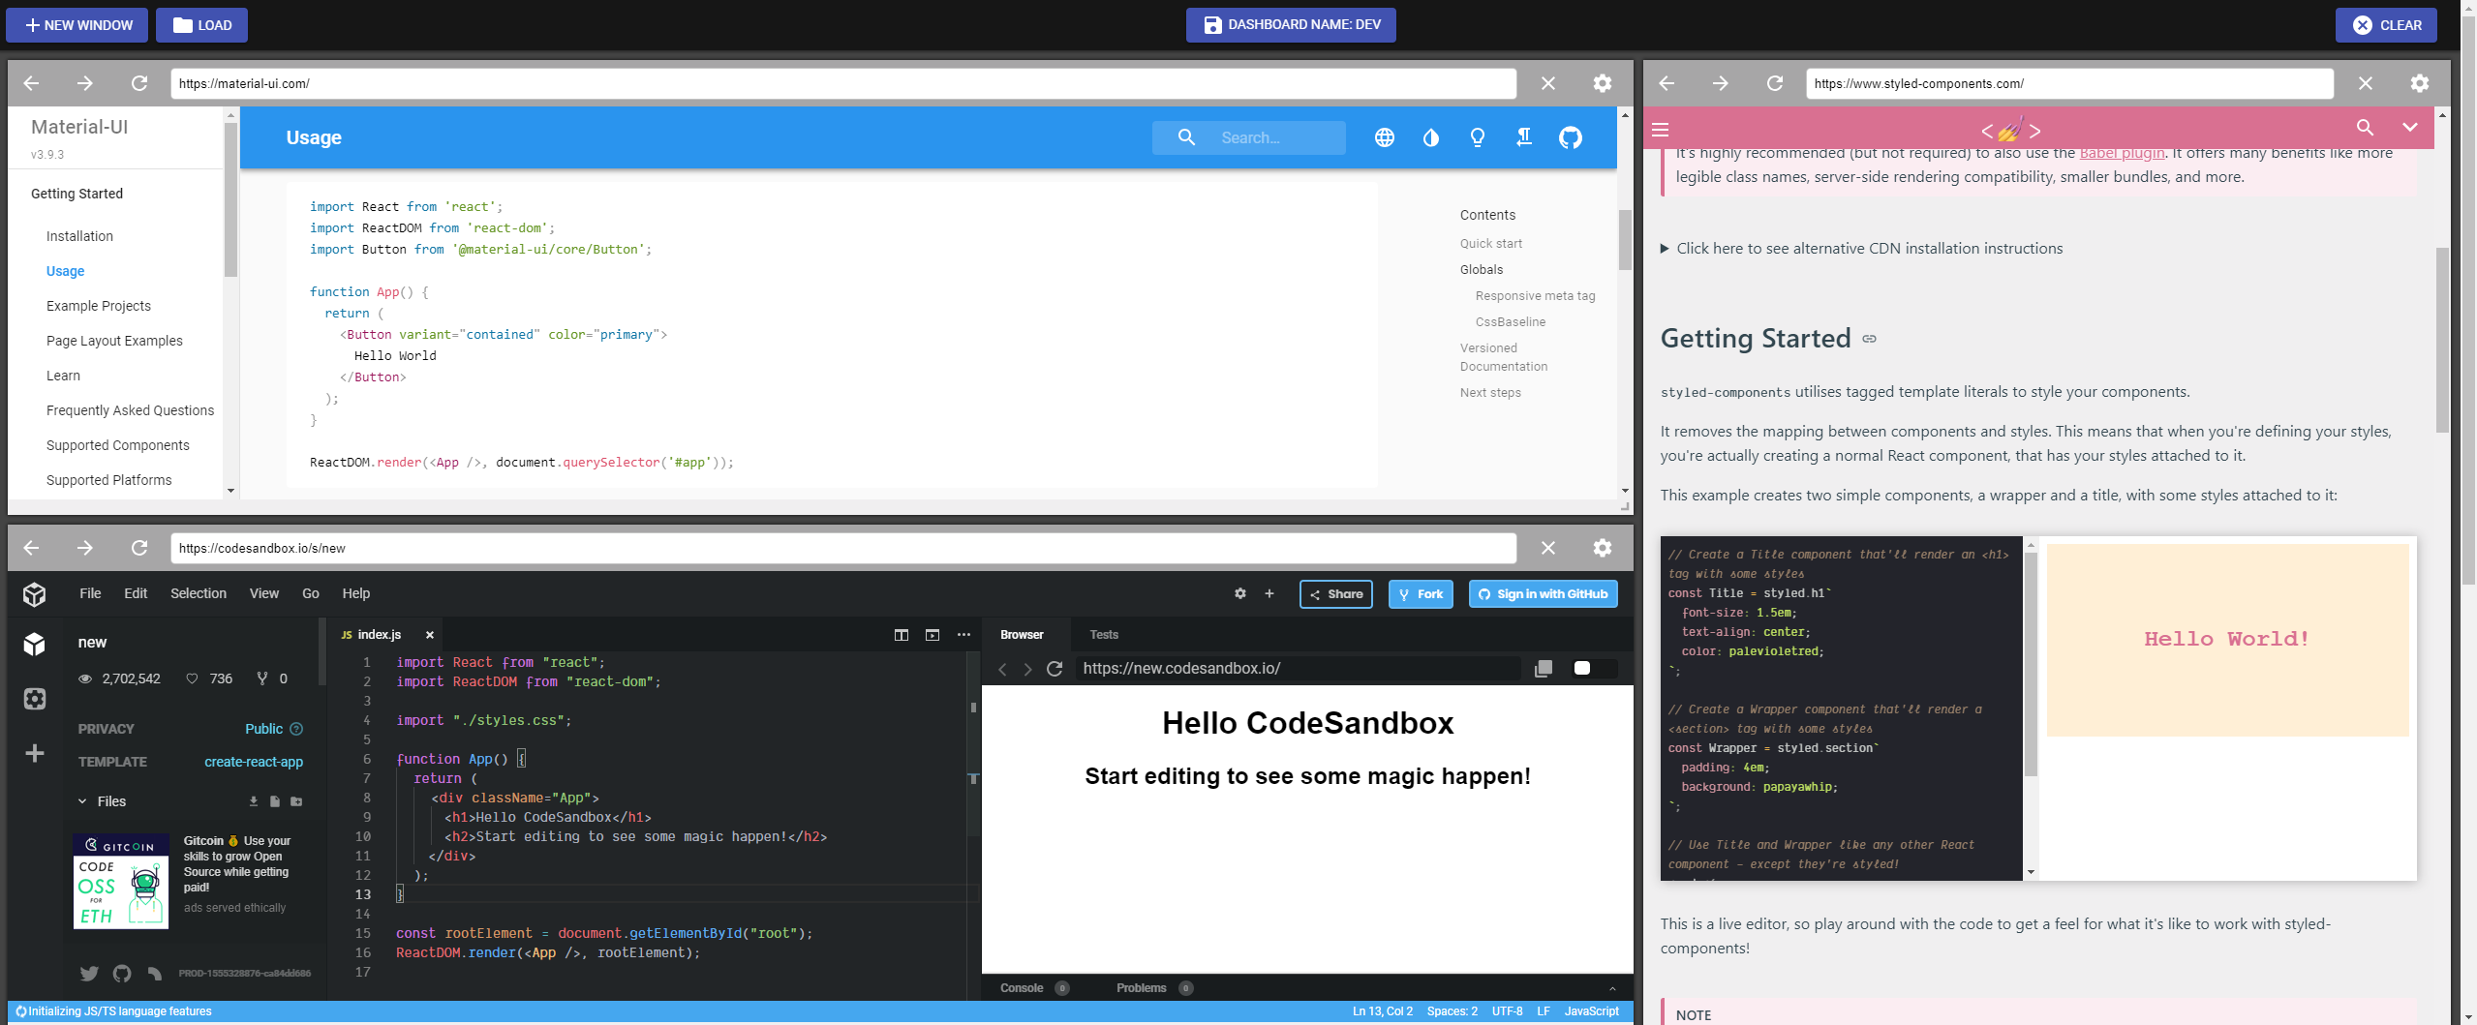Open the search icon in styled-components docs
This screenshot has width=2477, height=1025.
(2364, 127)
